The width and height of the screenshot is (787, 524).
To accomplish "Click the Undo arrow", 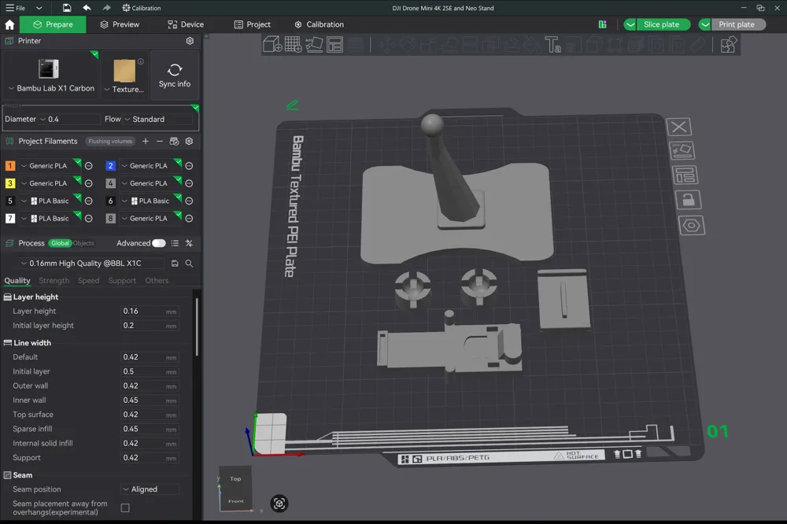I will click(87, 8).
